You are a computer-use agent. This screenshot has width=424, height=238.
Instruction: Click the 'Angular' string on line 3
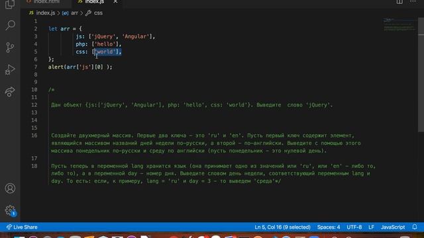(135, 36)
